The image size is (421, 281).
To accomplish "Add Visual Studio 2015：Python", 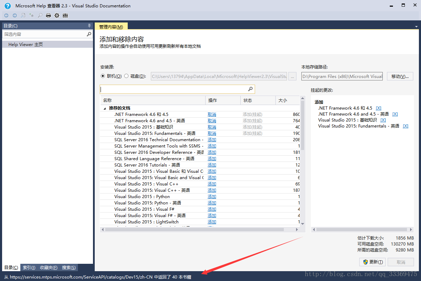I will 212,197.
